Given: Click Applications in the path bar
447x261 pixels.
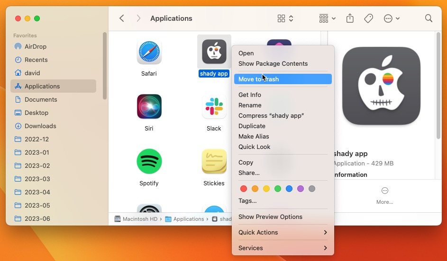Looking at the screenshot, I should [x=185, y=219].
